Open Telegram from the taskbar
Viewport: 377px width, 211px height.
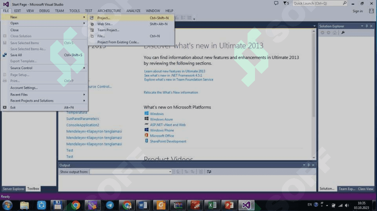pos(110,205)
